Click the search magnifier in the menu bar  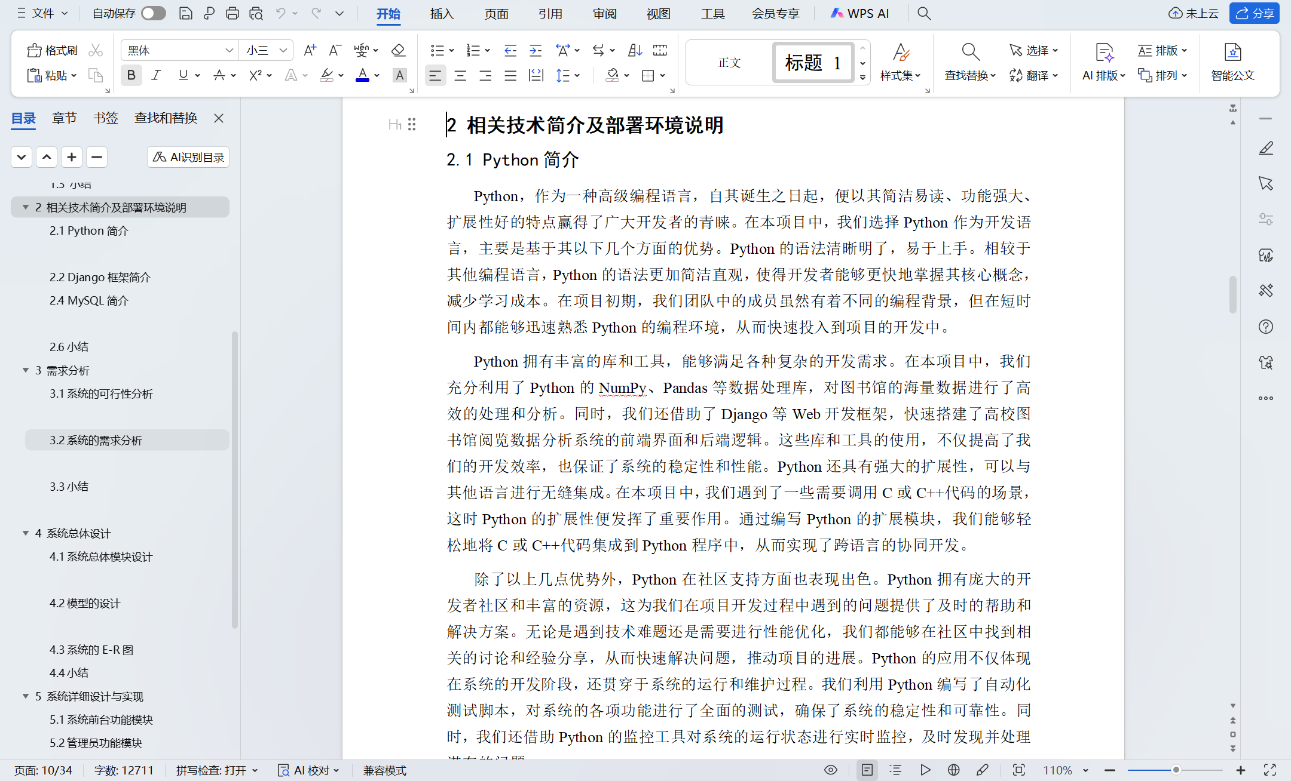[x=924, y=13]
